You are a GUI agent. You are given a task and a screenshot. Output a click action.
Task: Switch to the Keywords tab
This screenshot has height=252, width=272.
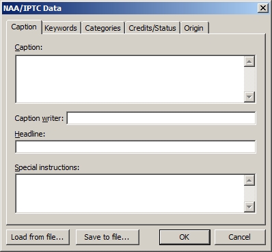tap(61, 28)
